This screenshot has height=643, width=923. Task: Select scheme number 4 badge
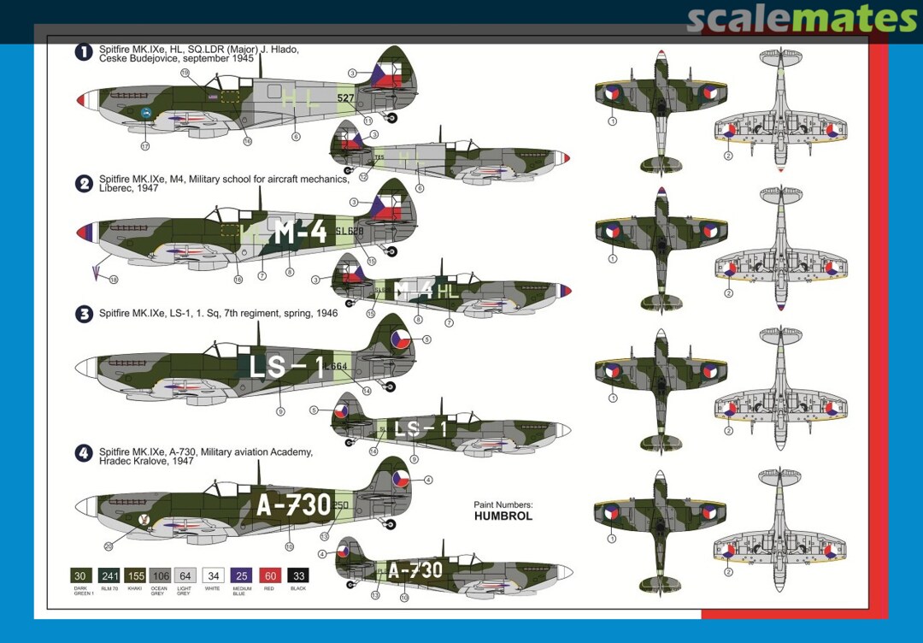pos(84,454)
